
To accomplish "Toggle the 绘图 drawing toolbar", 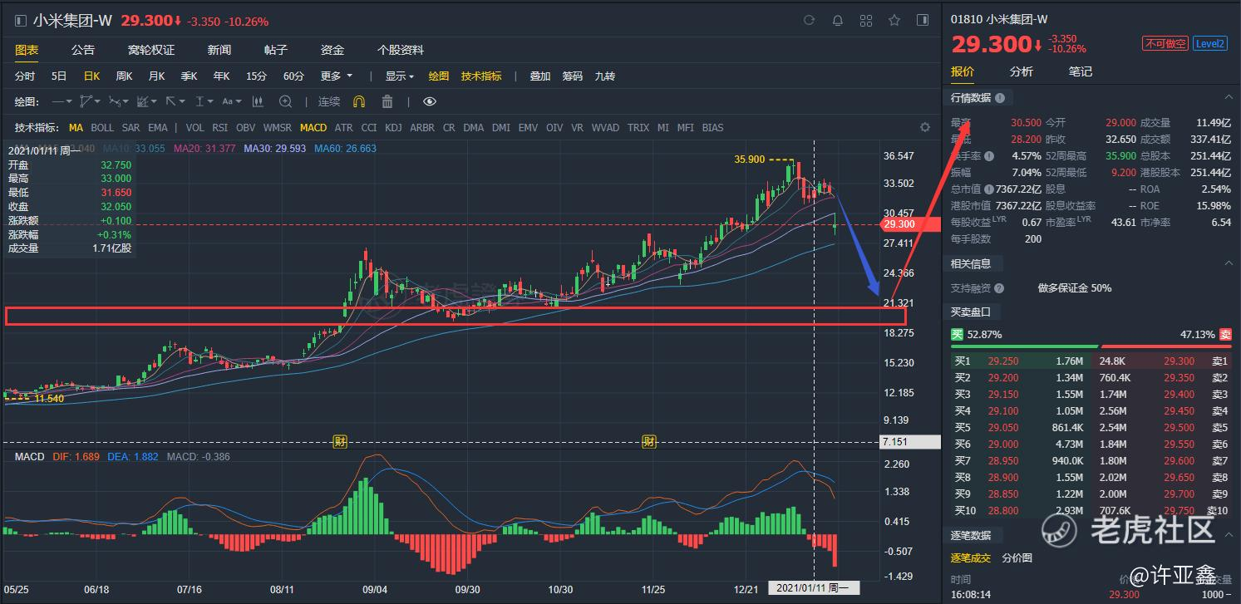I will tap(439, 76).
